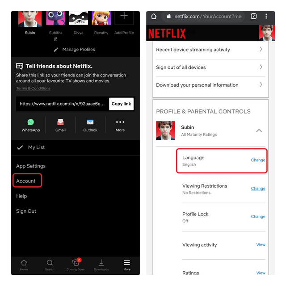
Task: Change the Profile Lock setting
Action: pos(258,217)
